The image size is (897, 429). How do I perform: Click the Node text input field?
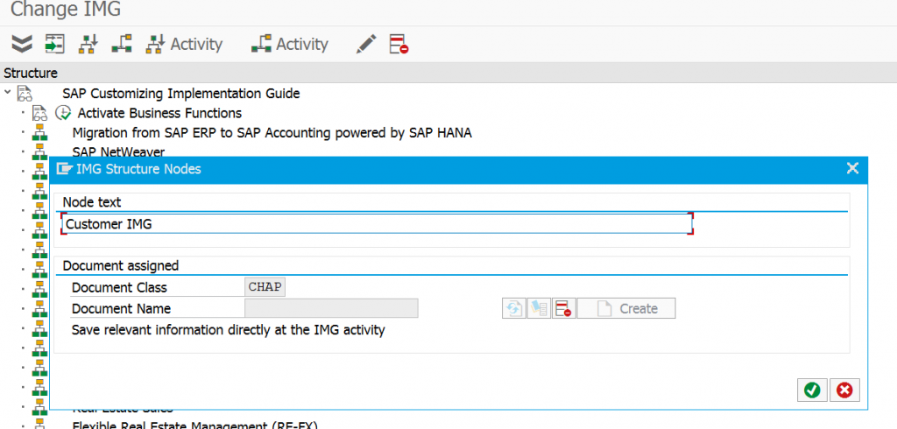point(377,223)
